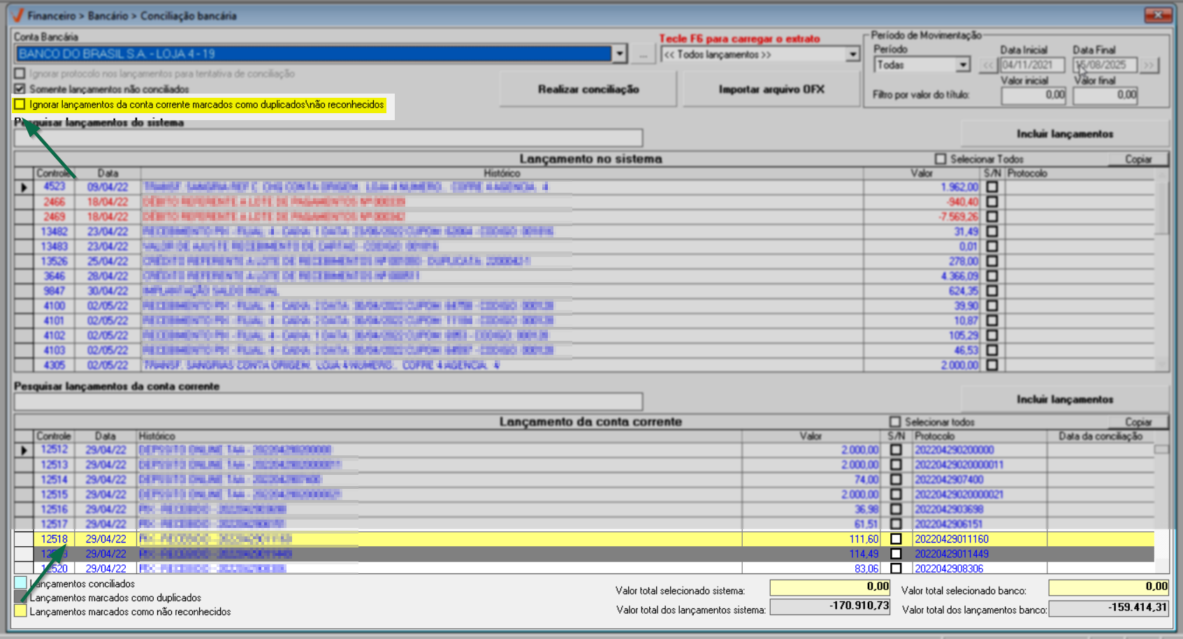The width and height of the screenshot is (1183, 639).
Task: Open the Período dropdown
Action: click(x=963, y=65)
